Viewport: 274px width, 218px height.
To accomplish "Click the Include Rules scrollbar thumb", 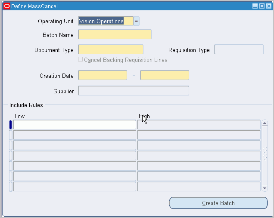I will point(265,154).
